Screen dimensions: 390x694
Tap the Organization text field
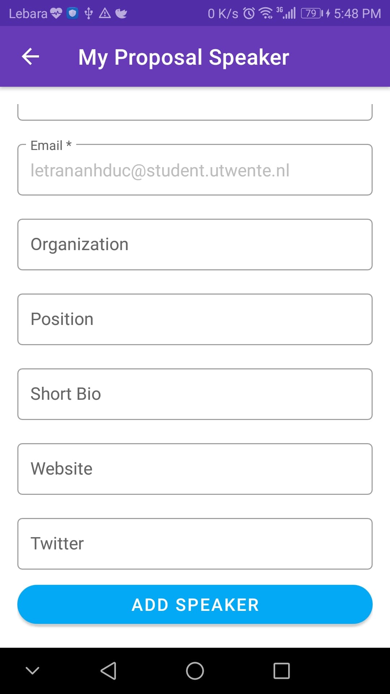click(195, 244)
